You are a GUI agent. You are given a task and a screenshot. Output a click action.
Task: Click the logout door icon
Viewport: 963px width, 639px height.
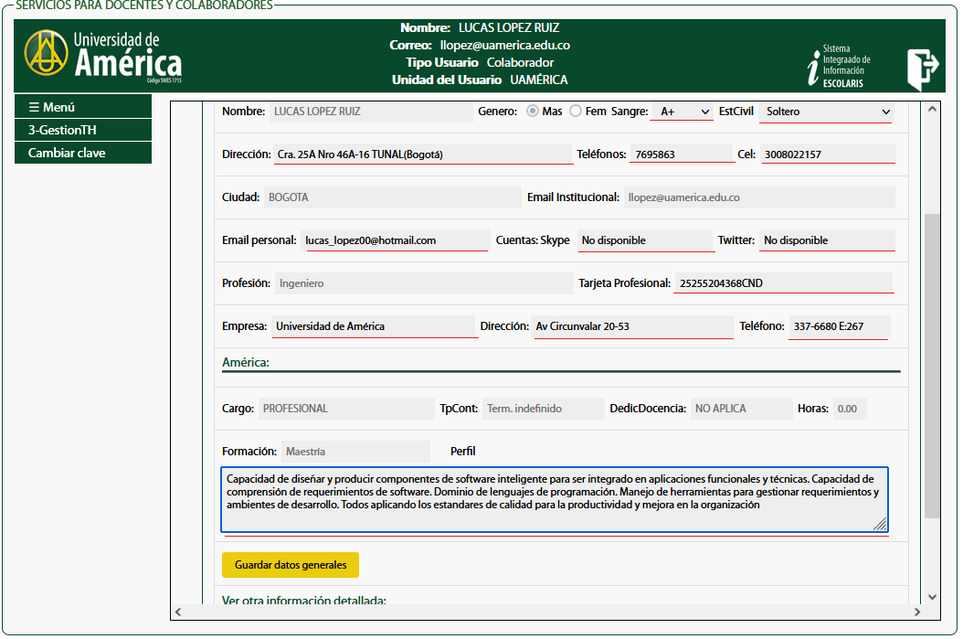pos(923,69)
